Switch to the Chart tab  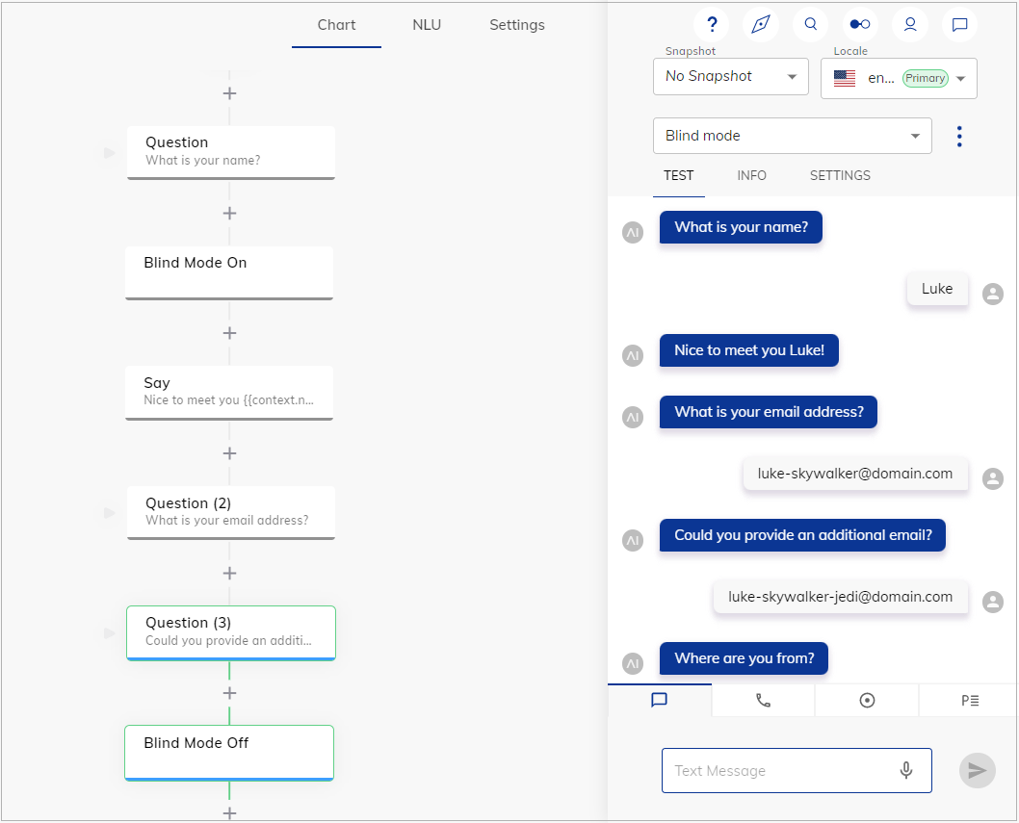pos(336,25)
